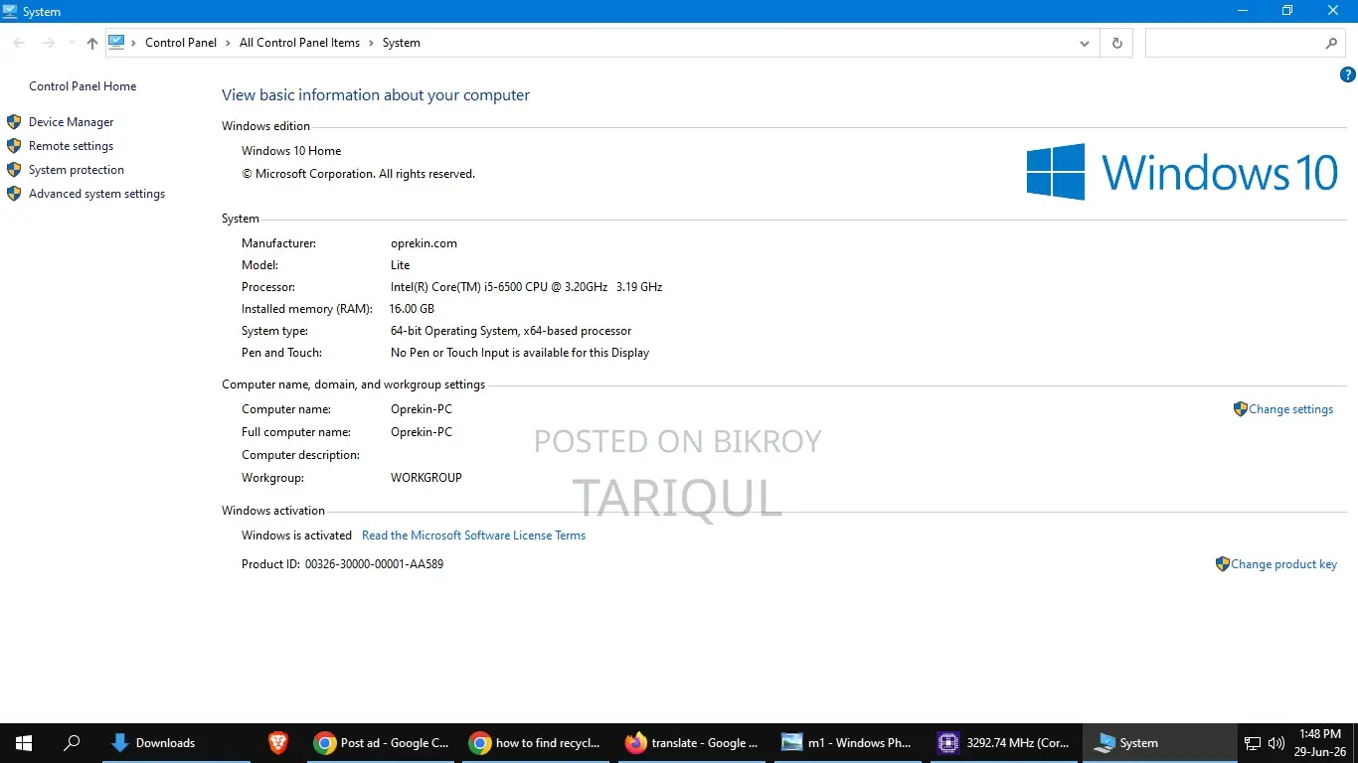1358x763 pixels.
Task: Click the heading 'View basic information about your computer'
Action: coord(376,95)
